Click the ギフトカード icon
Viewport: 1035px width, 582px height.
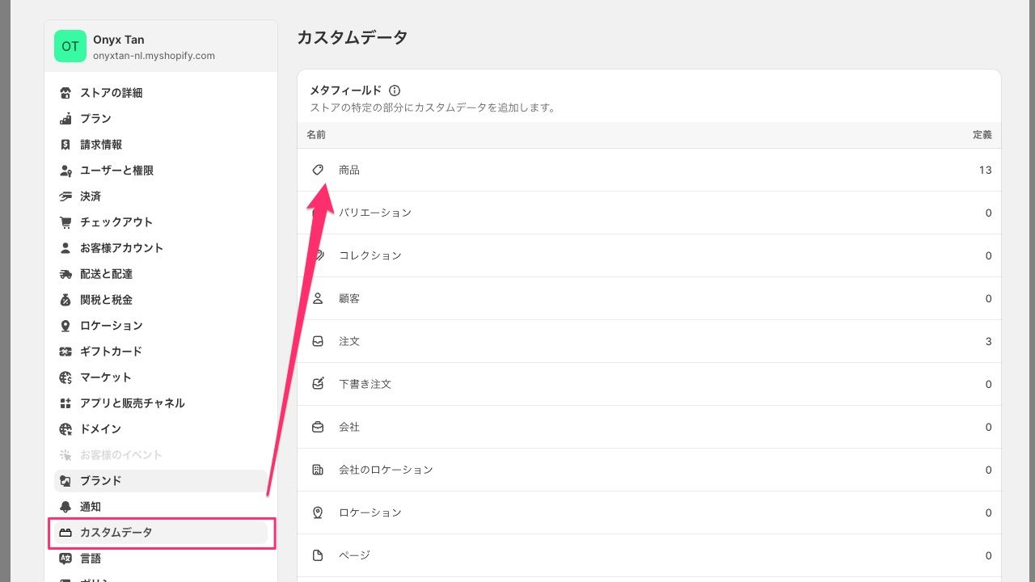coord(66,352)
